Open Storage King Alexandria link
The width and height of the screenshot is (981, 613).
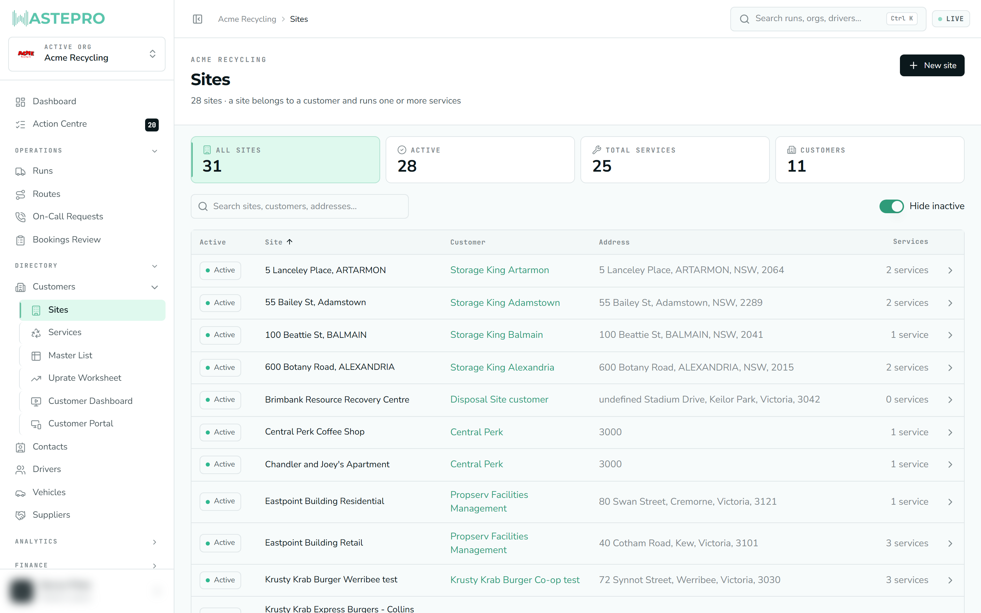(x=502, y=367)
